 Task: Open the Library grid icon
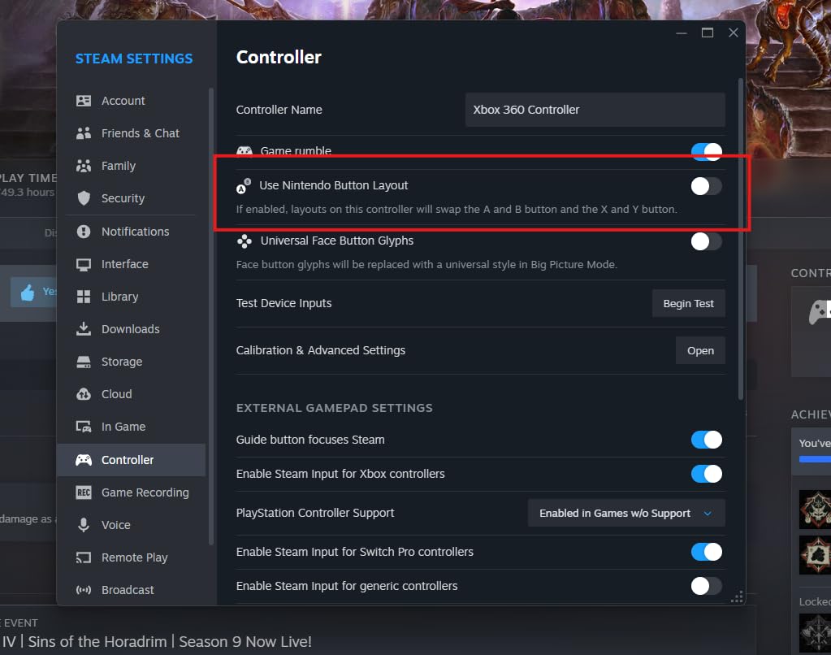(x=84, y=297)
